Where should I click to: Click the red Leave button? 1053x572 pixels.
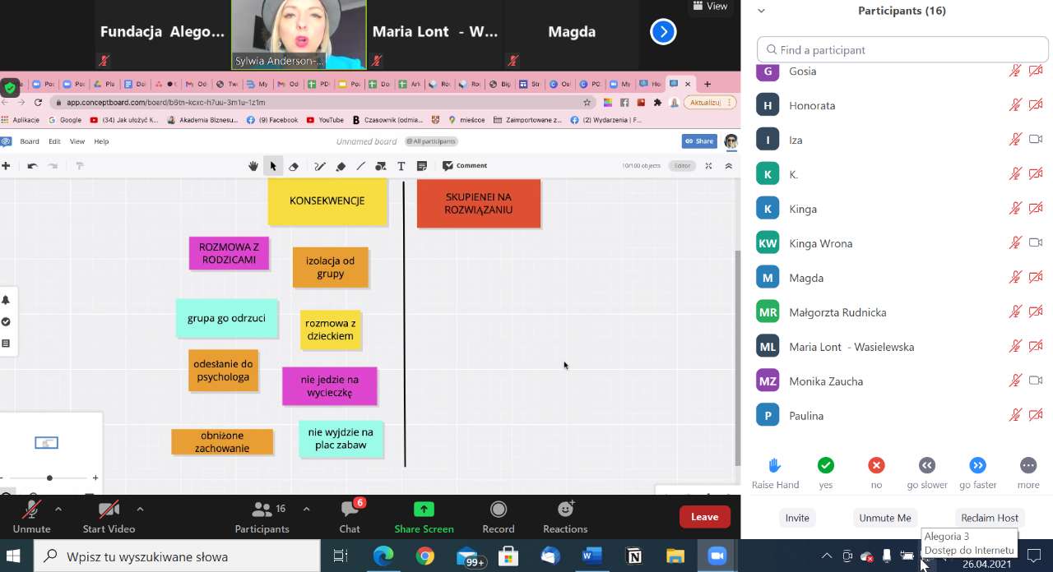(x=704, y=517)
